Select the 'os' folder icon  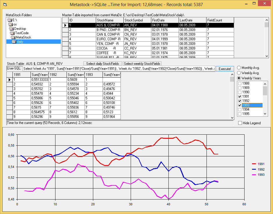(x=11, y=24)
